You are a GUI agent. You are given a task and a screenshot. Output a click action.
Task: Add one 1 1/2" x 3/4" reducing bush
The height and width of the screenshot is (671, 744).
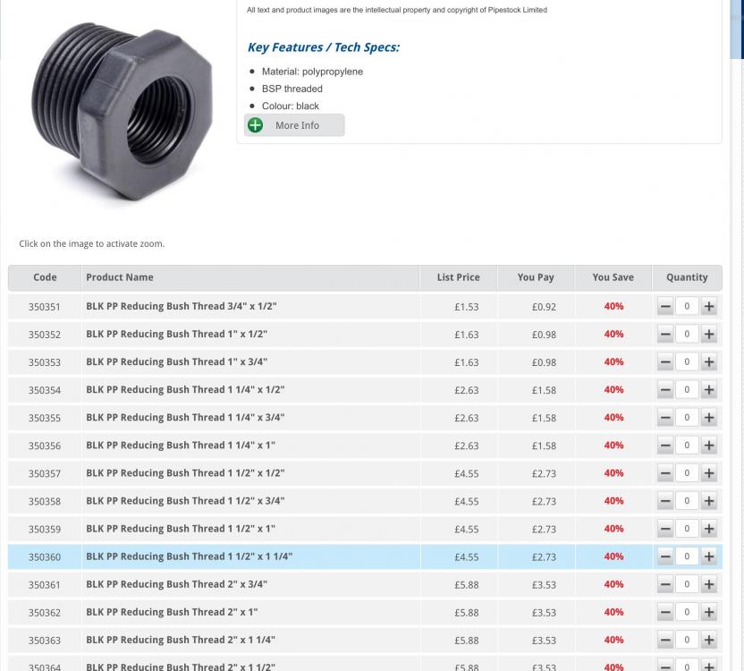click(x=709, y=501)
